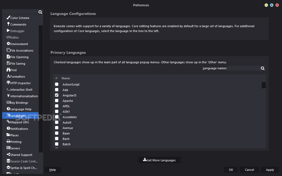The image size is (282, 176).
Task: Uncheck the AngularJS language checkbox
Action: click(57, 95)
